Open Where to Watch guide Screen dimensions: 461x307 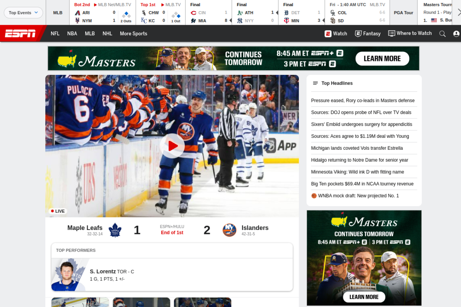410,33
